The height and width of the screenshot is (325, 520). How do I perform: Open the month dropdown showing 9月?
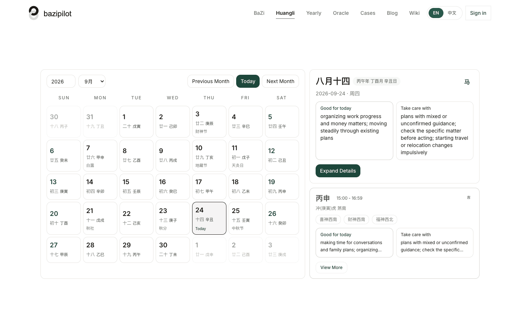point(92,81)
